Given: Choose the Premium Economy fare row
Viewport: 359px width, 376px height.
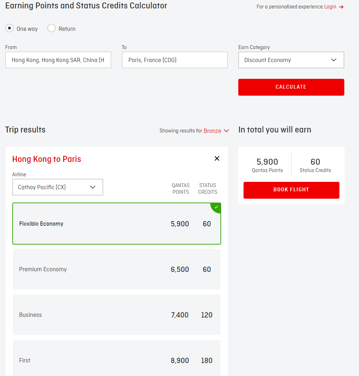Looking at the screenshot, I should (117, 269).
